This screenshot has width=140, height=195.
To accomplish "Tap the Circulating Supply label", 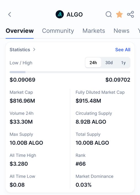I will (x=94, y=114).
